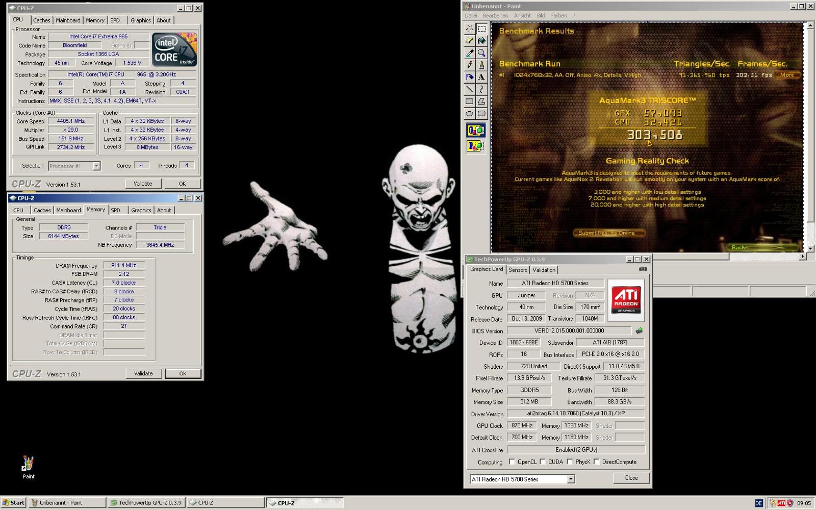Click Paint vertical scrollbar up arrow
Screen dimensions: 816x510
pyautogui.click(x=810, y=25)
